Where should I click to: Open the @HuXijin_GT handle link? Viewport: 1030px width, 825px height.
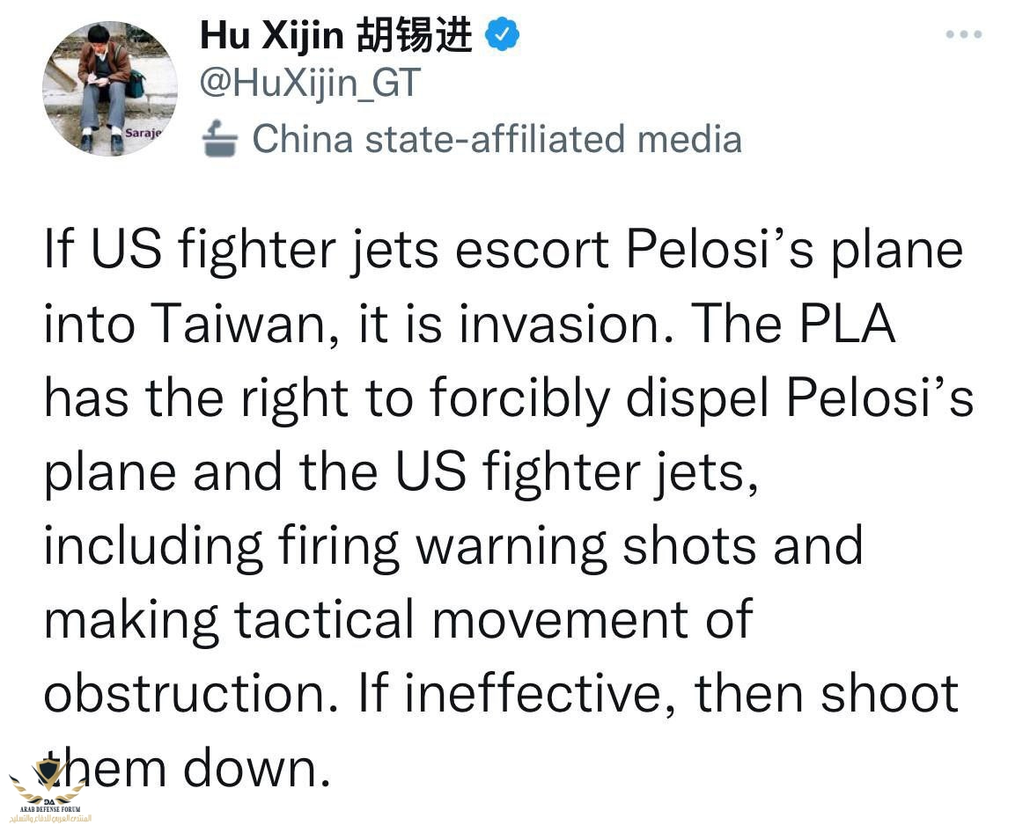pyautogui.click(x=309, y=84)
